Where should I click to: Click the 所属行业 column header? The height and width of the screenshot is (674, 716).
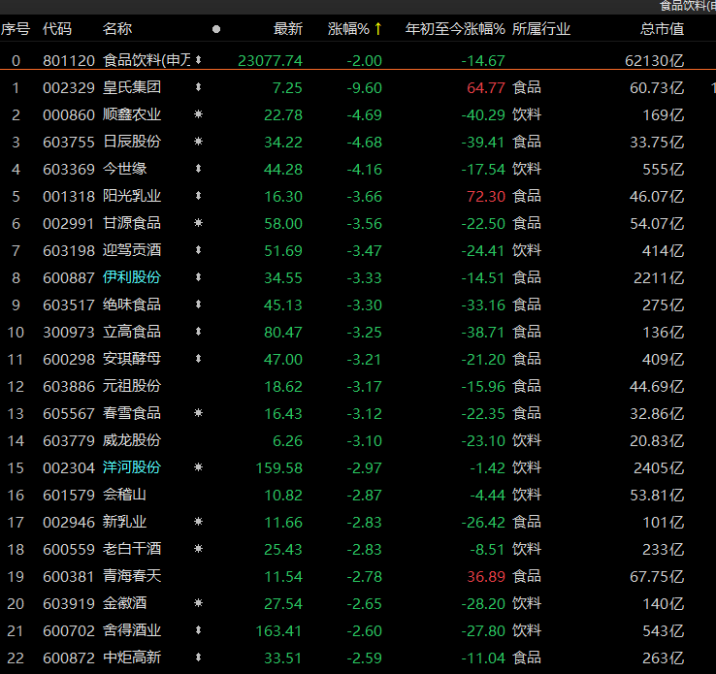click(541, 29)
